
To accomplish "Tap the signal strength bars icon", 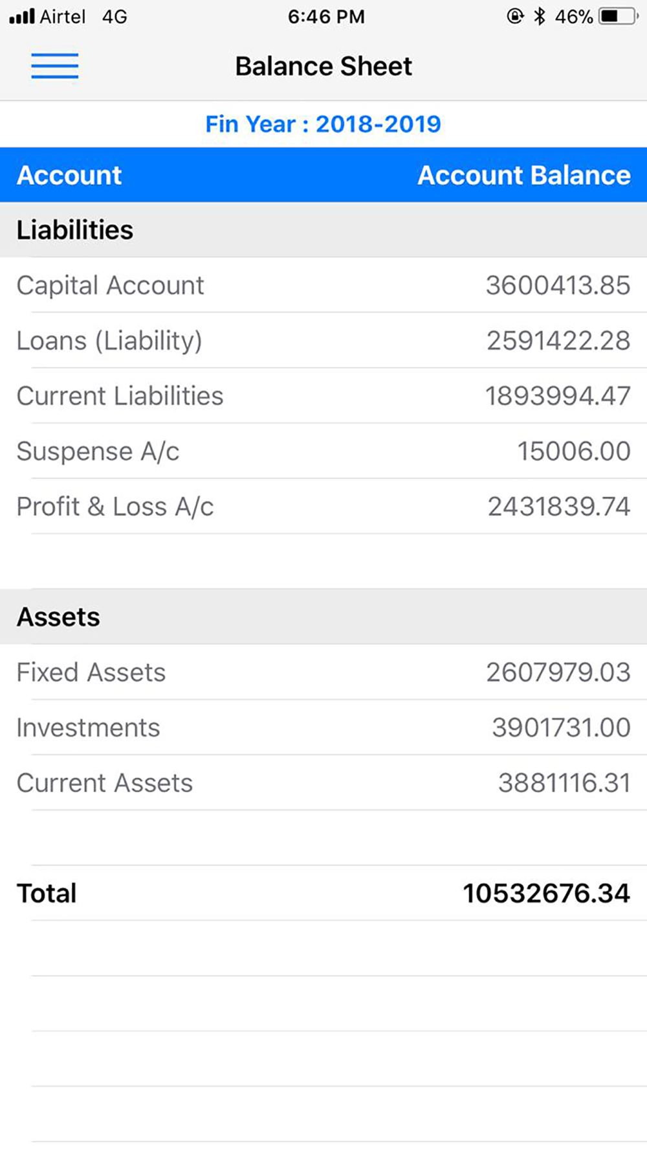I will coord(22,16).
